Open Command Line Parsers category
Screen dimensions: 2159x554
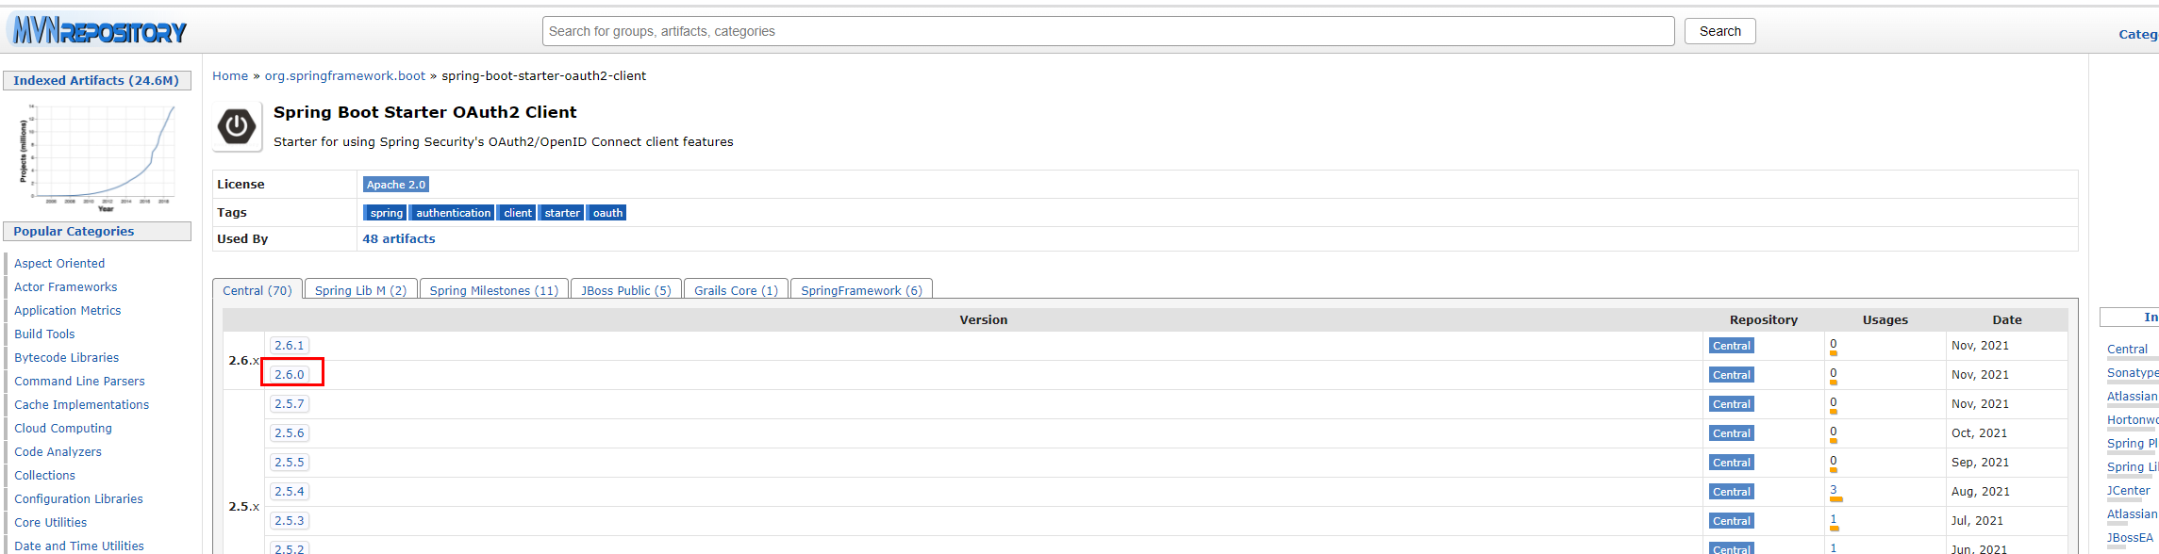click(80, 382)
